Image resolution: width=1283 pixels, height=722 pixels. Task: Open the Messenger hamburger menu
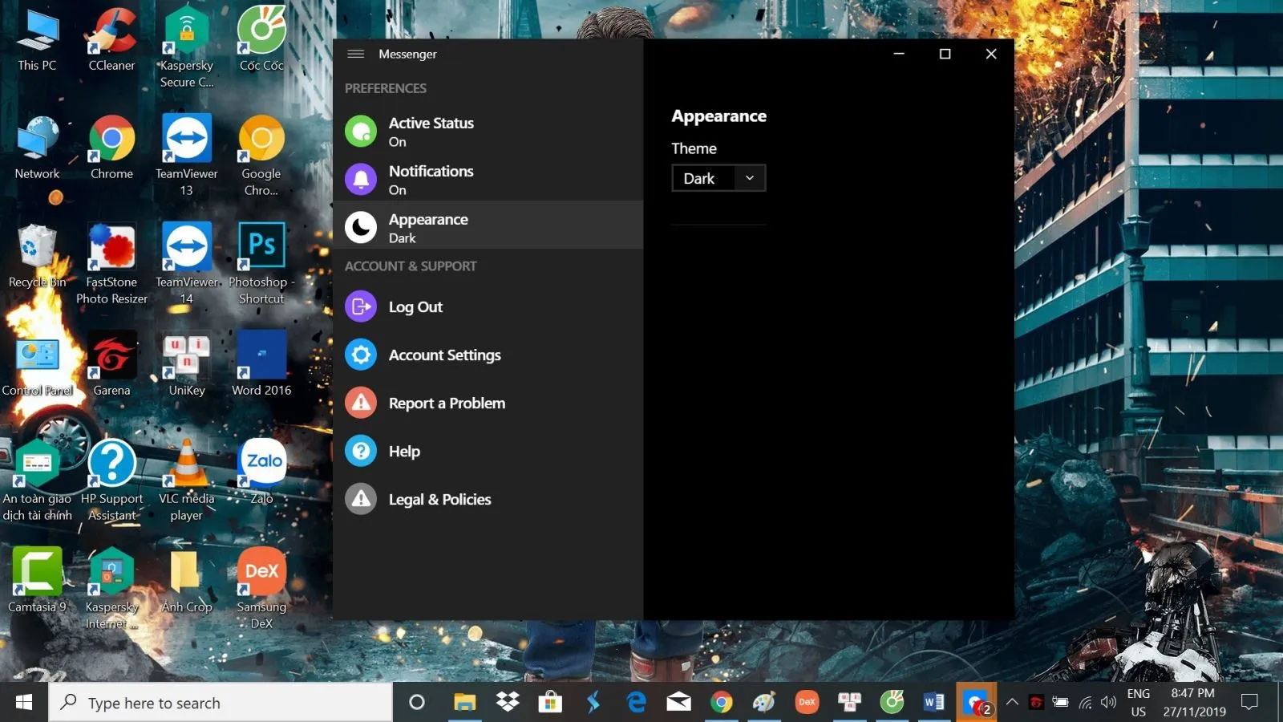pyautogui.click(x=356, y=54)
